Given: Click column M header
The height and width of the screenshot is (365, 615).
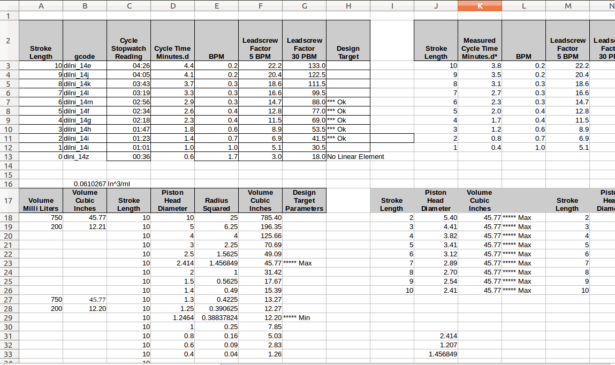Looking at the screenshot, I should 567,5.
